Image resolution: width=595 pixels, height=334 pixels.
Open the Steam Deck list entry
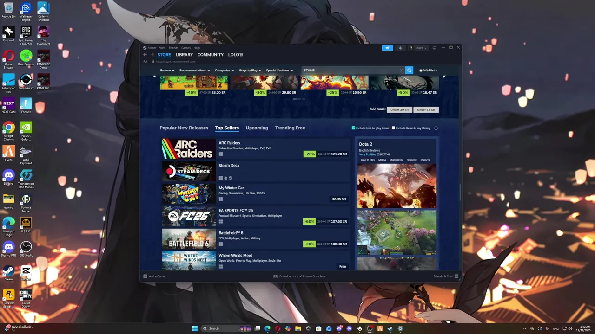point(256,171)
